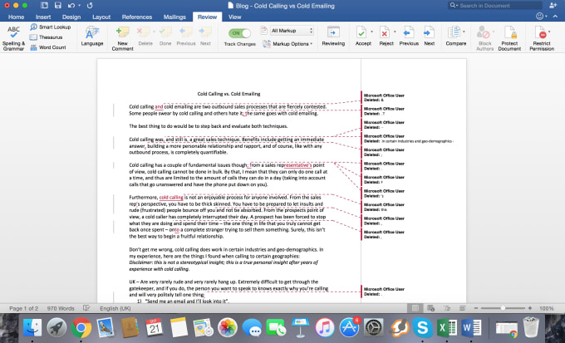The width and height of the screenshot is (565, 343).
Task: Switch to the Home tab
Action: pyautogui.click(x=17, y=17)
